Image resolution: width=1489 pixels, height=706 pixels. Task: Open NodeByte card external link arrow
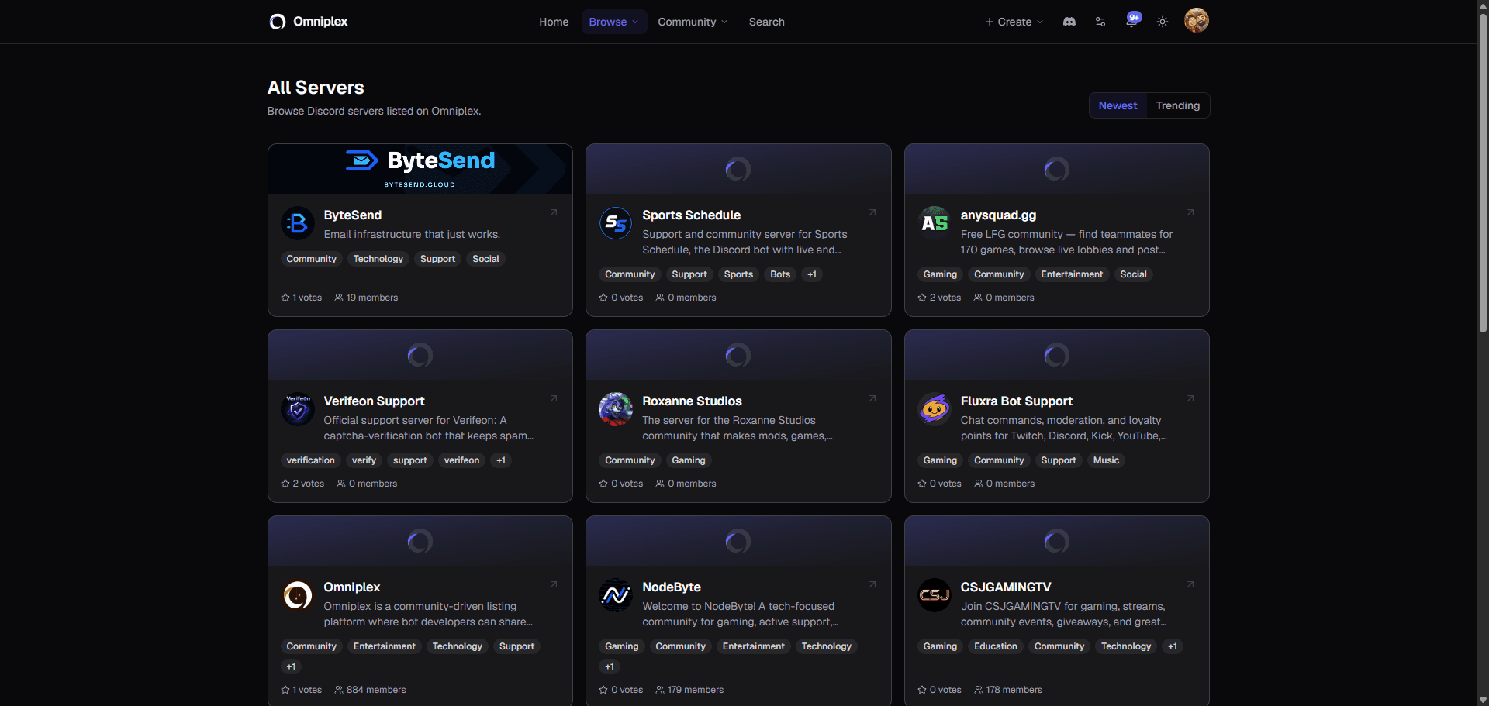point(872,584)
